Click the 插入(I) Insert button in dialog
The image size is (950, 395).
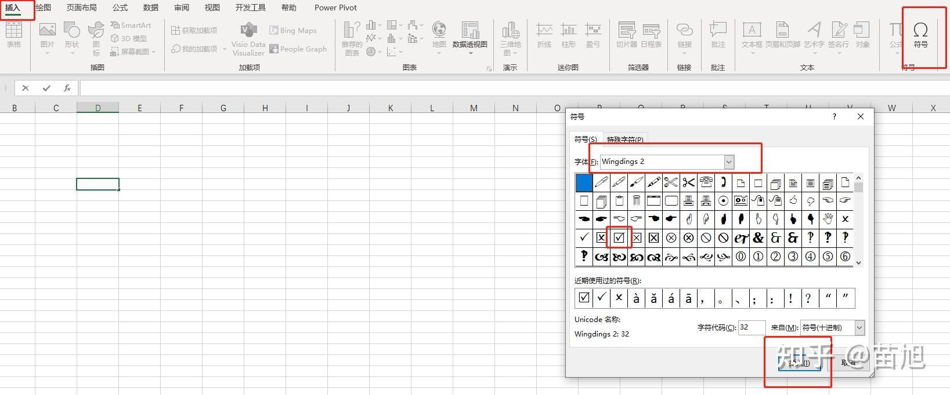pos(800,363)
